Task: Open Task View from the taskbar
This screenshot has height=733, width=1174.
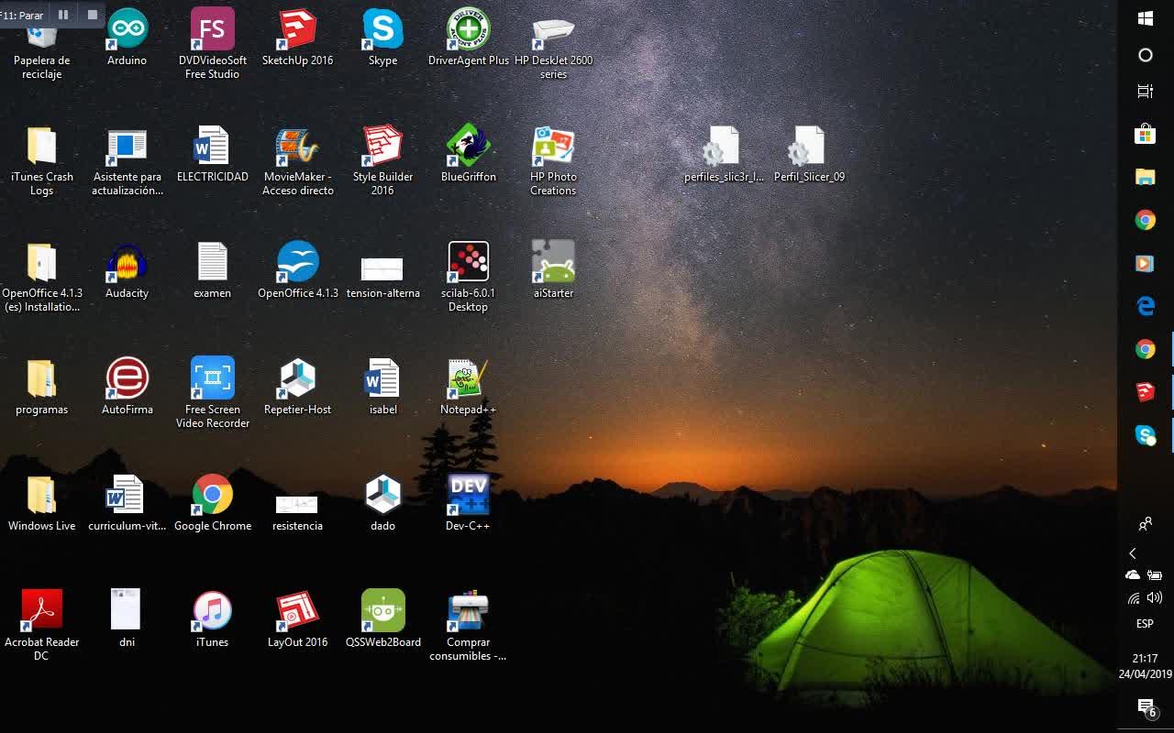Action: 1146,92
